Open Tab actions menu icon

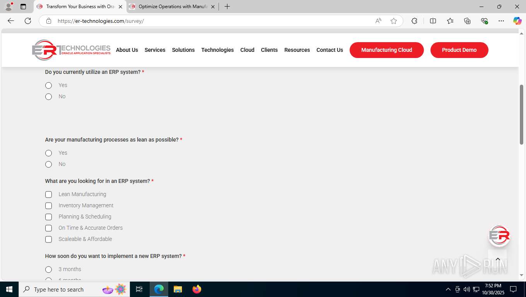coord(23,7)
